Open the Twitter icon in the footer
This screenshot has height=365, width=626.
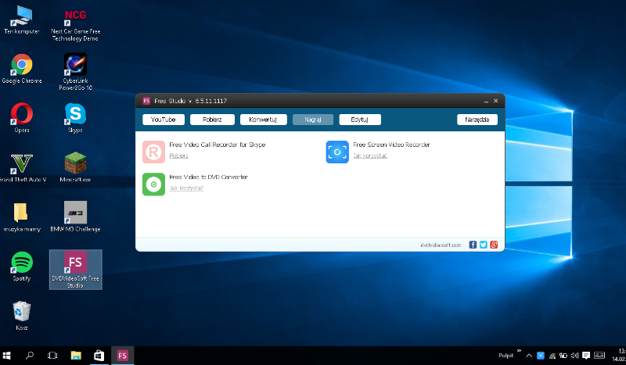[x=484, y=245]
